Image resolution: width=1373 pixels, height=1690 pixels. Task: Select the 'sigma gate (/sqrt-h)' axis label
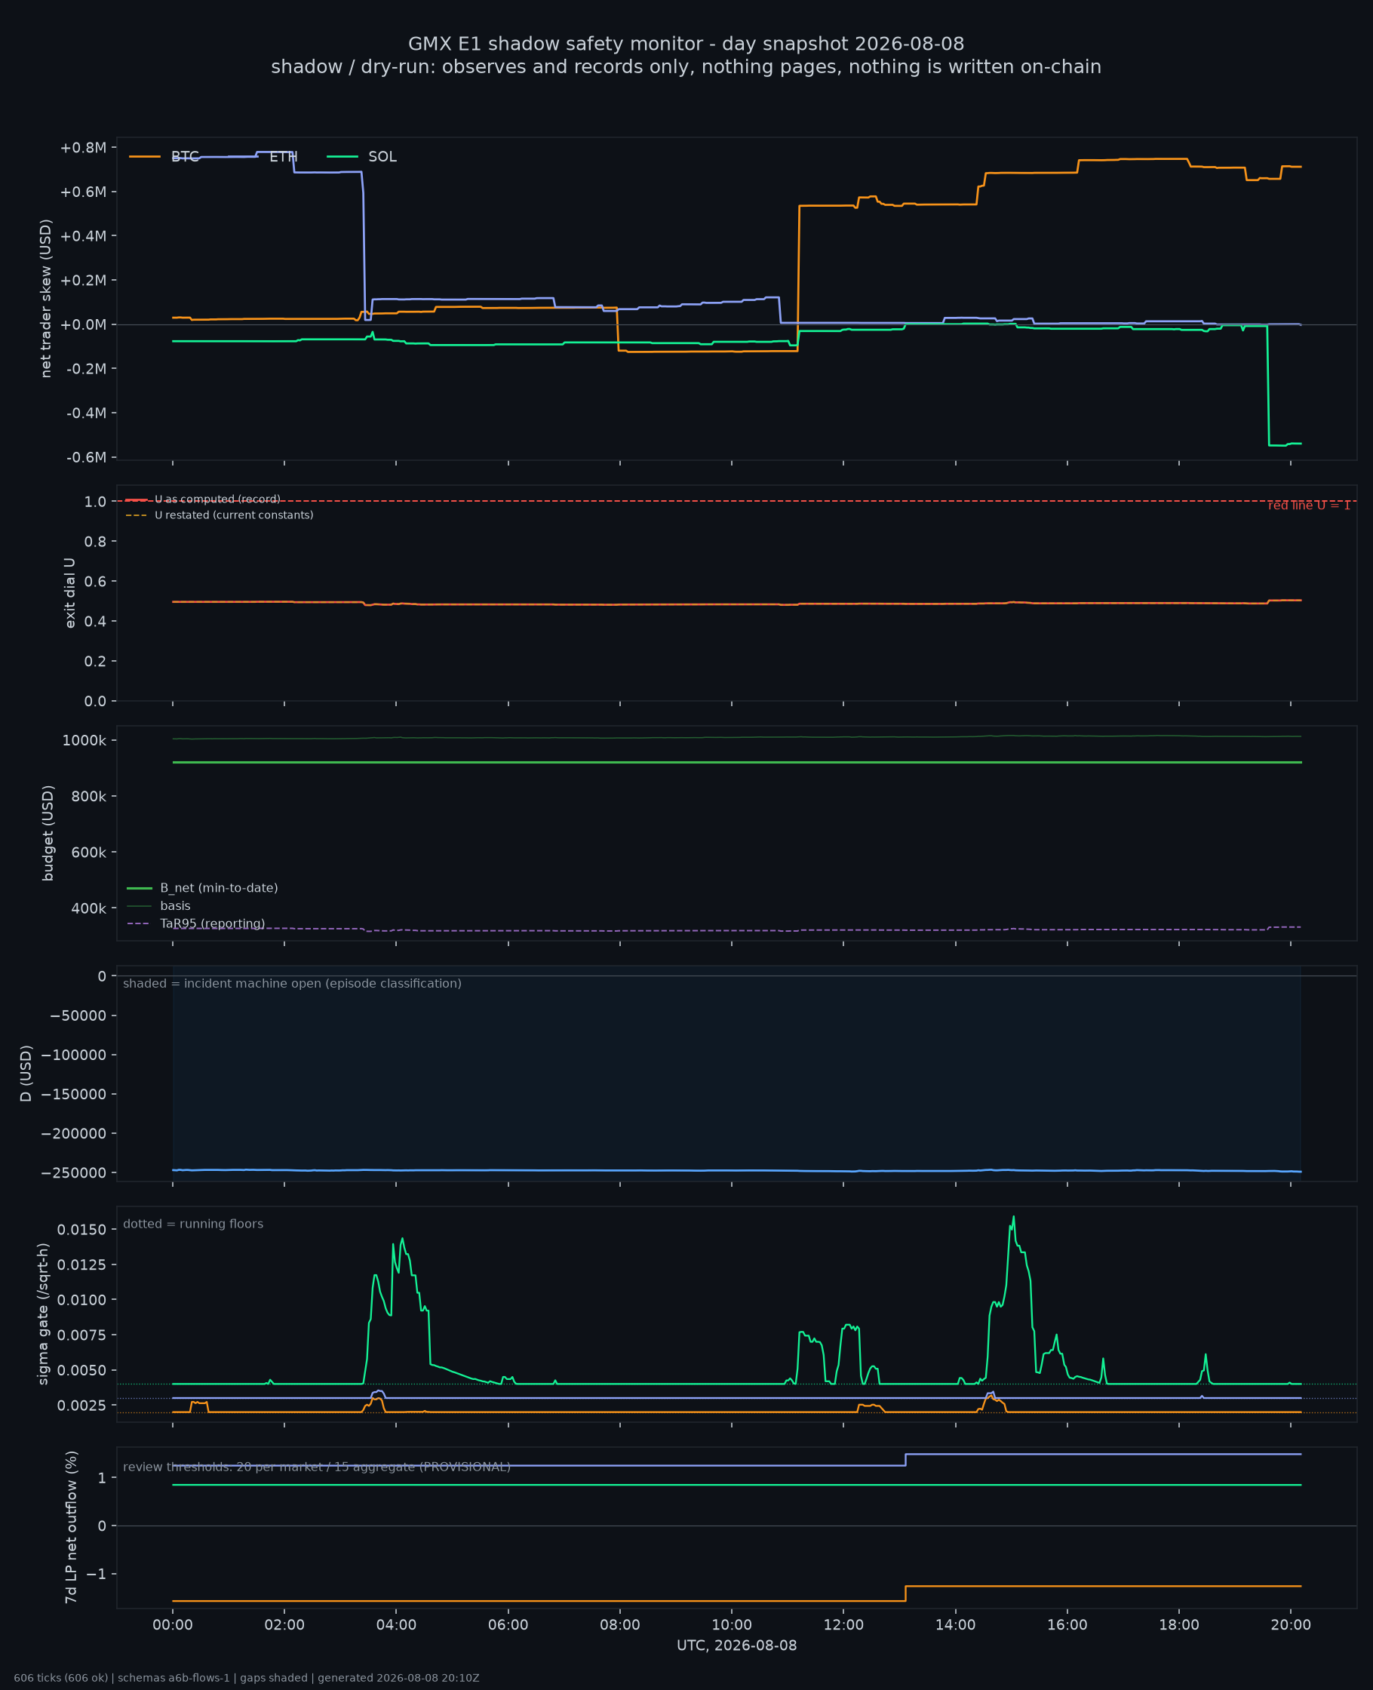point(44,1314)
